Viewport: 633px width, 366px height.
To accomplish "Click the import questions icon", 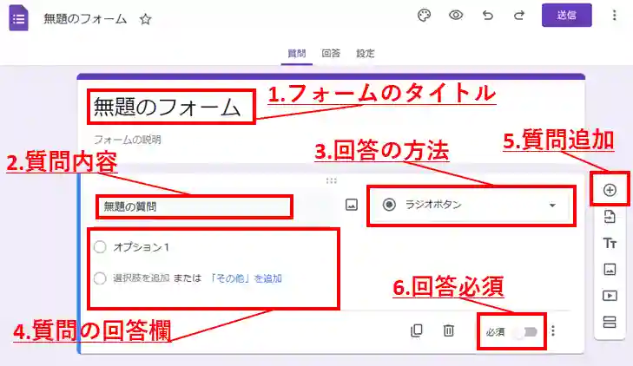I will click(610, 216).
